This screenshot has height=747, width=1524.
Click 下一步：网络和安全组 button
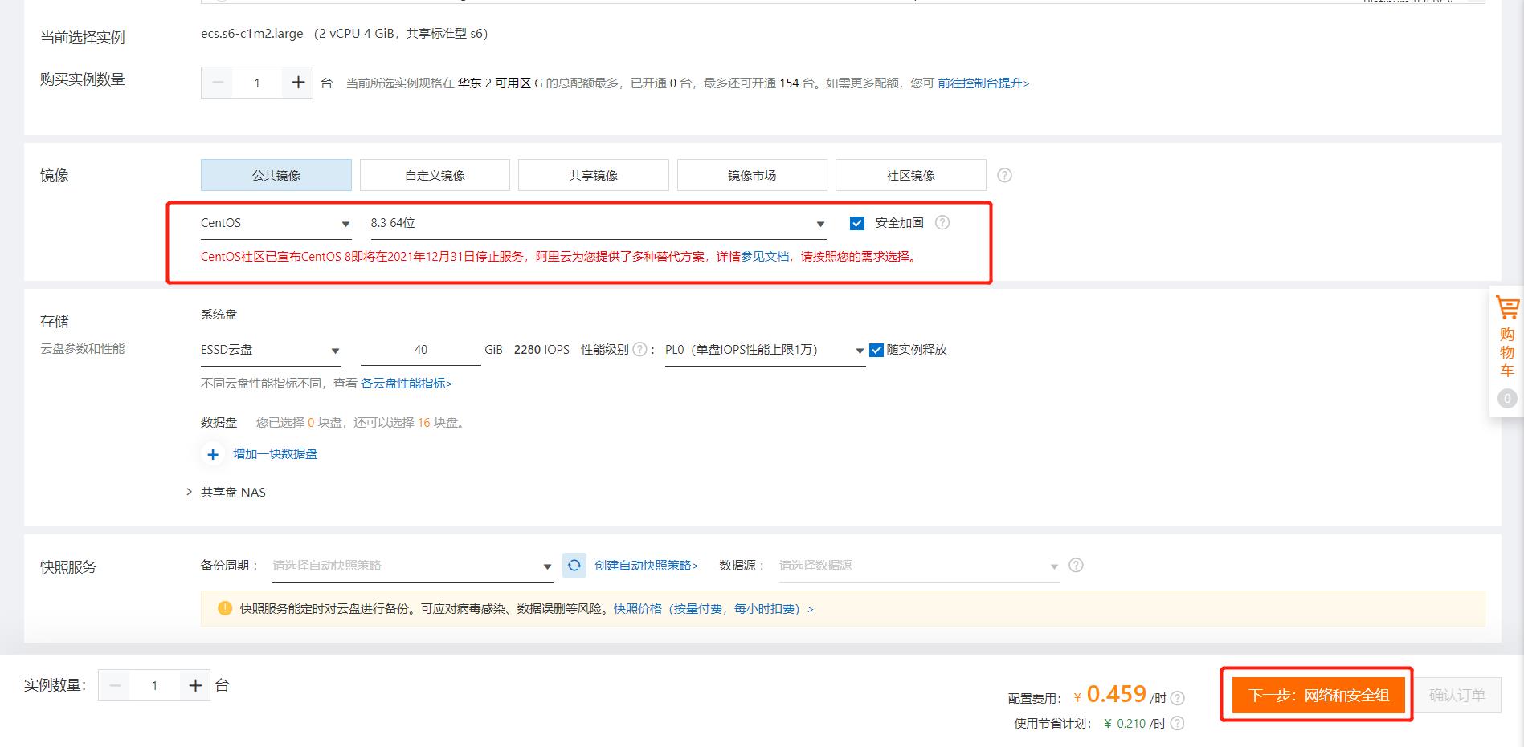click(x=1318, y=695)
